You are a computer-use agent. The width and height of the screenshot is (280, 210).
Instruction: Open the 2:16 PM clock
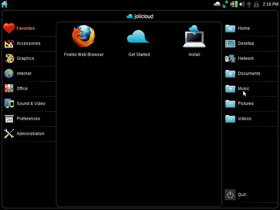pos(270,4)
